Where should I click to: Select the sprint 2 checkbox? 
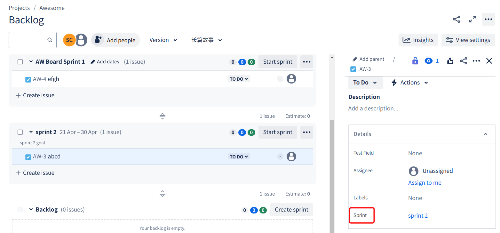[20, 132]
